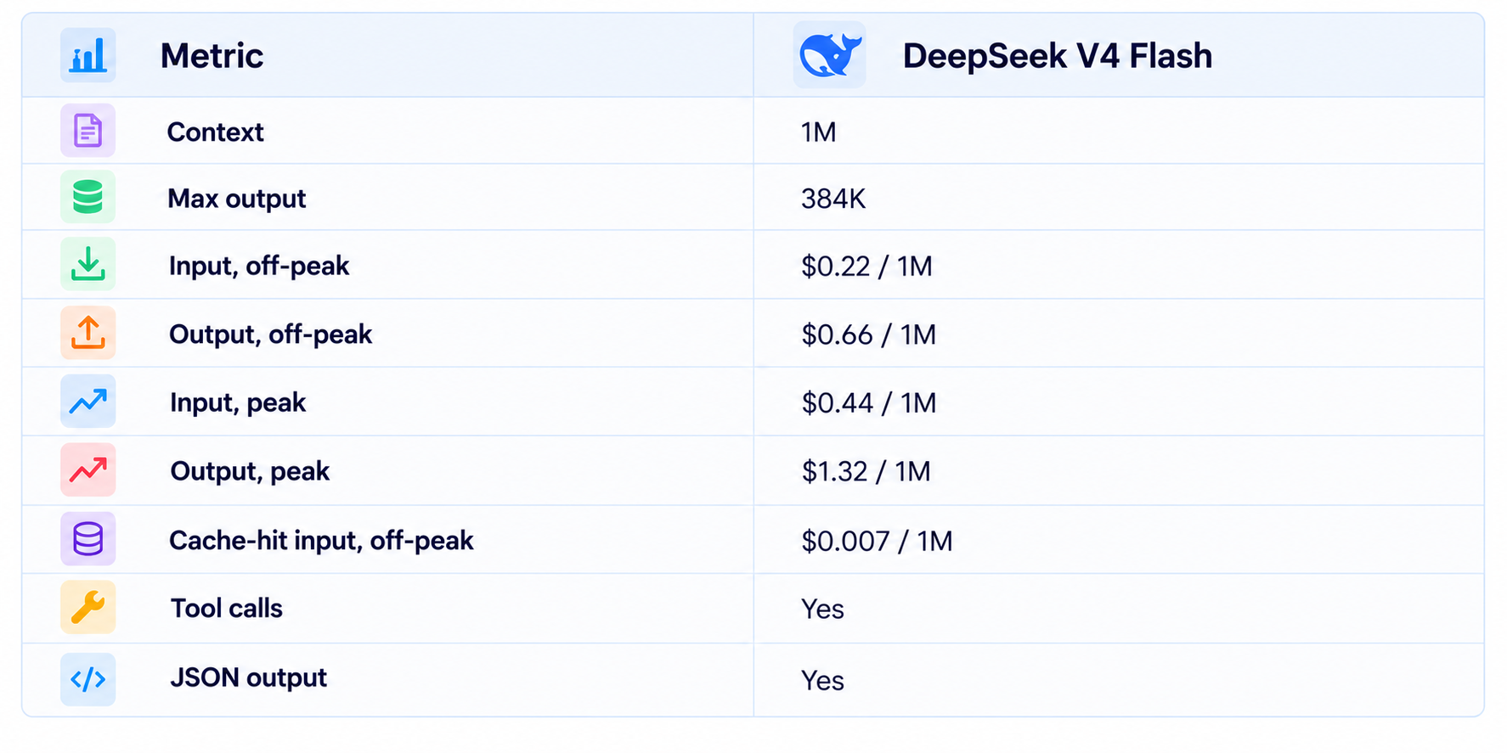Click the Output, peak label
1507x753 pixels.
tap(250, 471)
